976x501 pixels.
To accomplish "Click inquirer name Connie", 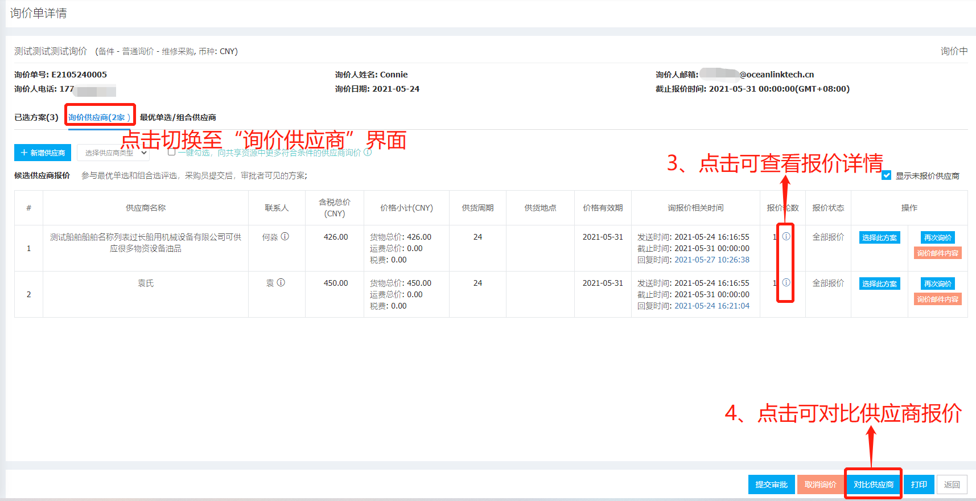I will click(394, 75).
